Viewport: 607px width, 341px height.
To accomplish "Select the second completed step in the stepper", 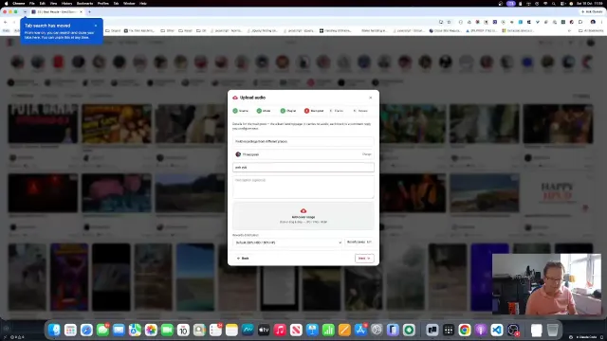I will click(264, 111).
